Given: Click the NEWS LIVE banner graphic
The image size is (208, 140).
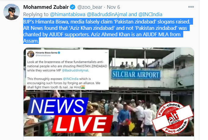Looking at the screenshot, I should click(x=69, y=115).
